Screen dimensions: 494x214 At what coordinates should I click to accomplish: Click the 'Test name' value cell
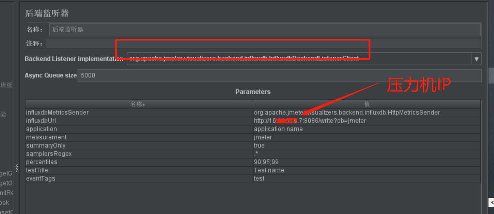[x=367, y=170]
